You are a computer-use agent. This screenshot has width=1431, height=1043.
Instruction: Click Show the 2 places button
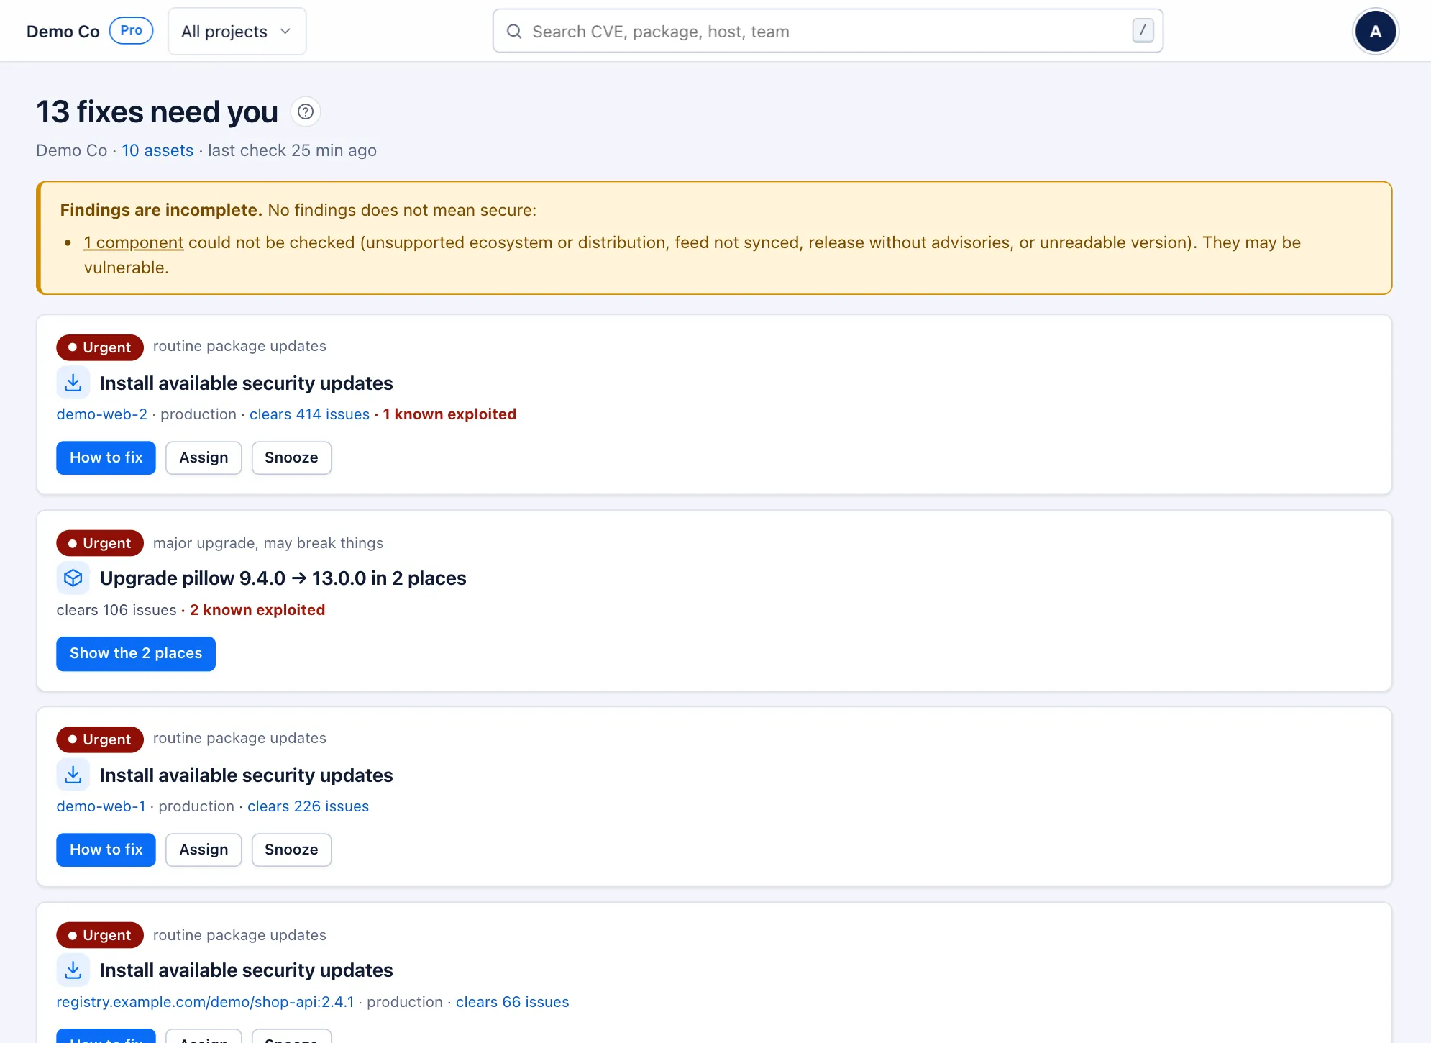pos(136,653)
